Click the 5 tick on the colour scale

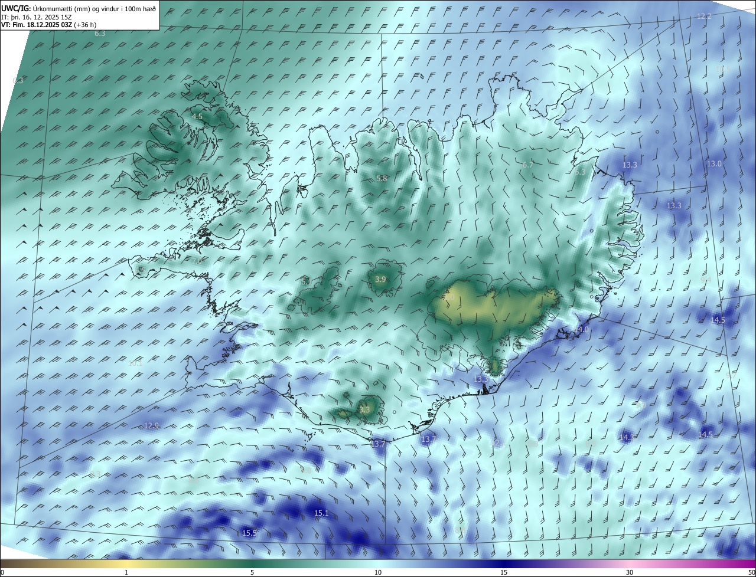pos(252,573)
